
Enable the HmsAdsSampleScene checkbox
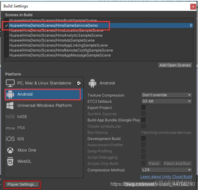pos(7,40)
